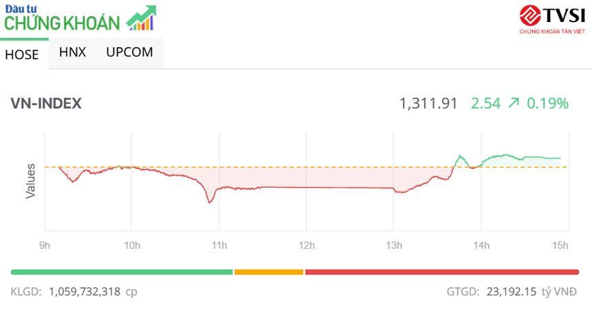Image resolution: width=592 pixels, height=312 pixels.
Task: Open the UPCOM tab
Action: pyautogui.click(x=129, y=52)
